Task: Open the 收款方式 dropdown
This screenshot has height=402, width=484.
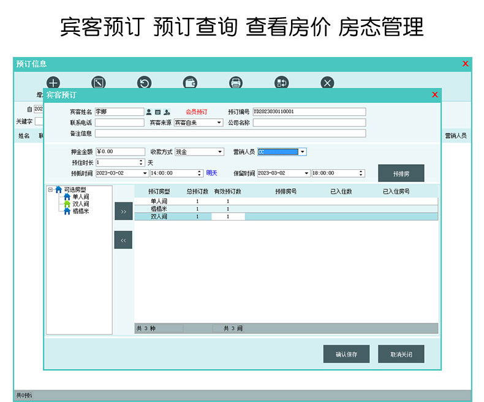Action: pos(220,152)
